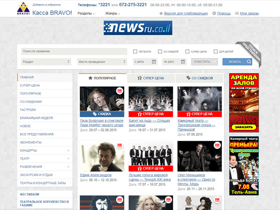Screen dimensions: 280x210
Task: Open the ФЕСТИВАЛИ sidebar section
Action: [45, 194]
